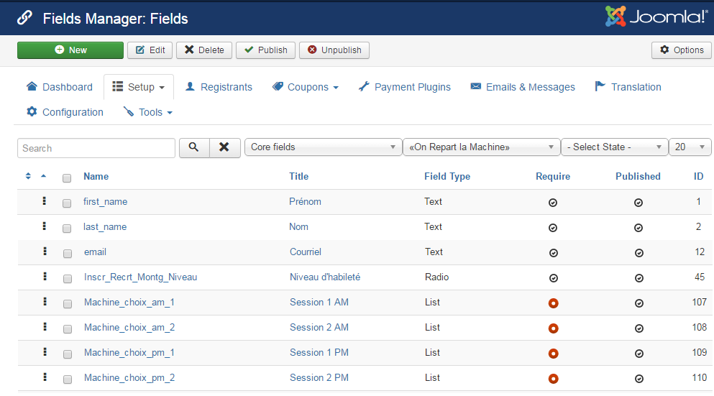Toggle the Require status for last_name
The height and width of the screenshot is (396, 714).
(x=553, y=228)
